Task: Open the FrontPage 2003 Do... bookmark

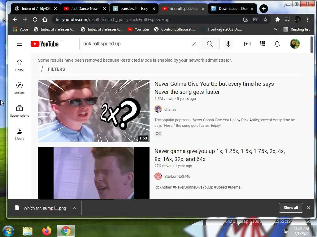Action: (x=221, y=29)
